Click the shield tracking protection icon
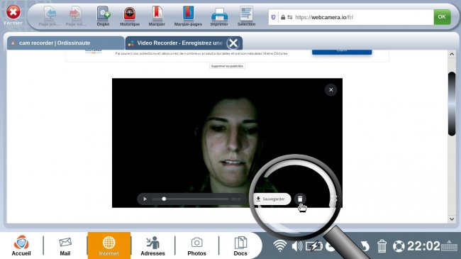 click(274, 17)
